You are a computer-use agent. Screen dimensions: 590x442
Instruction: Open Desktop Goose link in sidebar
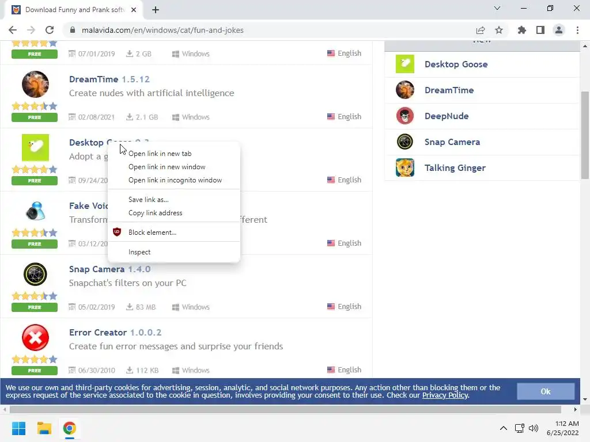pyautogui.click(x=456, y=64)
